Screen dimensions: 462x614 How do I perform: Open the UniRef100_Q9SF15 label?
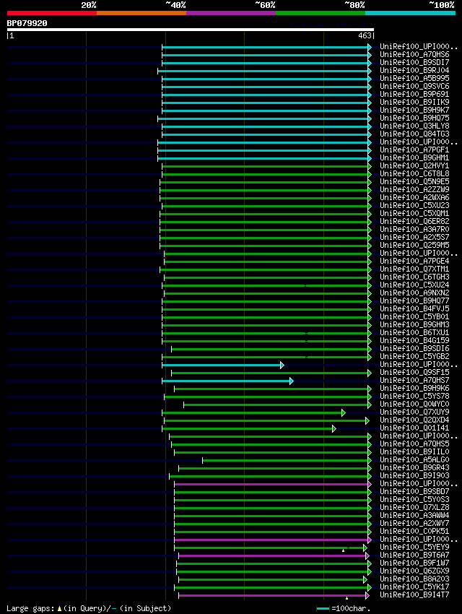(414, 373)
